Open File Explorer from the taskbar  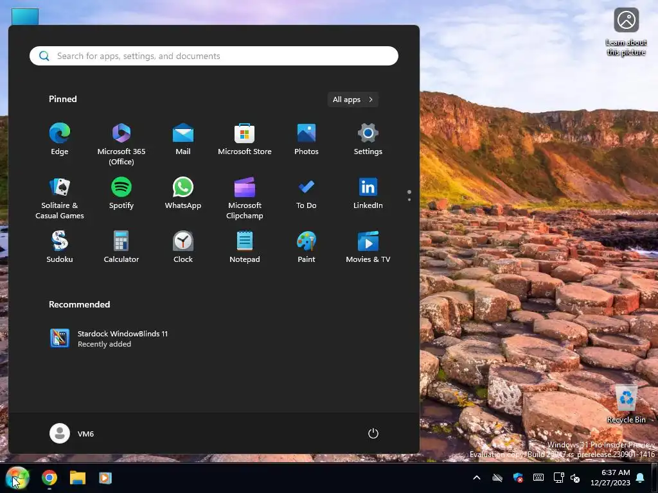point(78,478)
